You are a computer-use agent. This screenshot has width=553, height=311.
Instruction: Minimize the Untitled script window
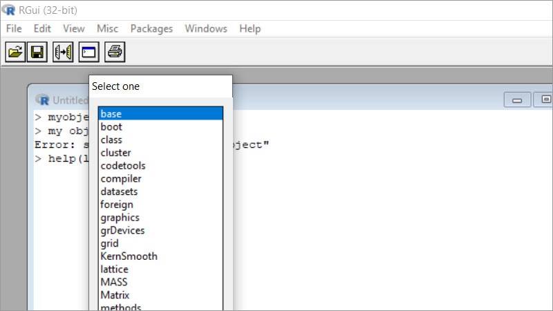517,100
